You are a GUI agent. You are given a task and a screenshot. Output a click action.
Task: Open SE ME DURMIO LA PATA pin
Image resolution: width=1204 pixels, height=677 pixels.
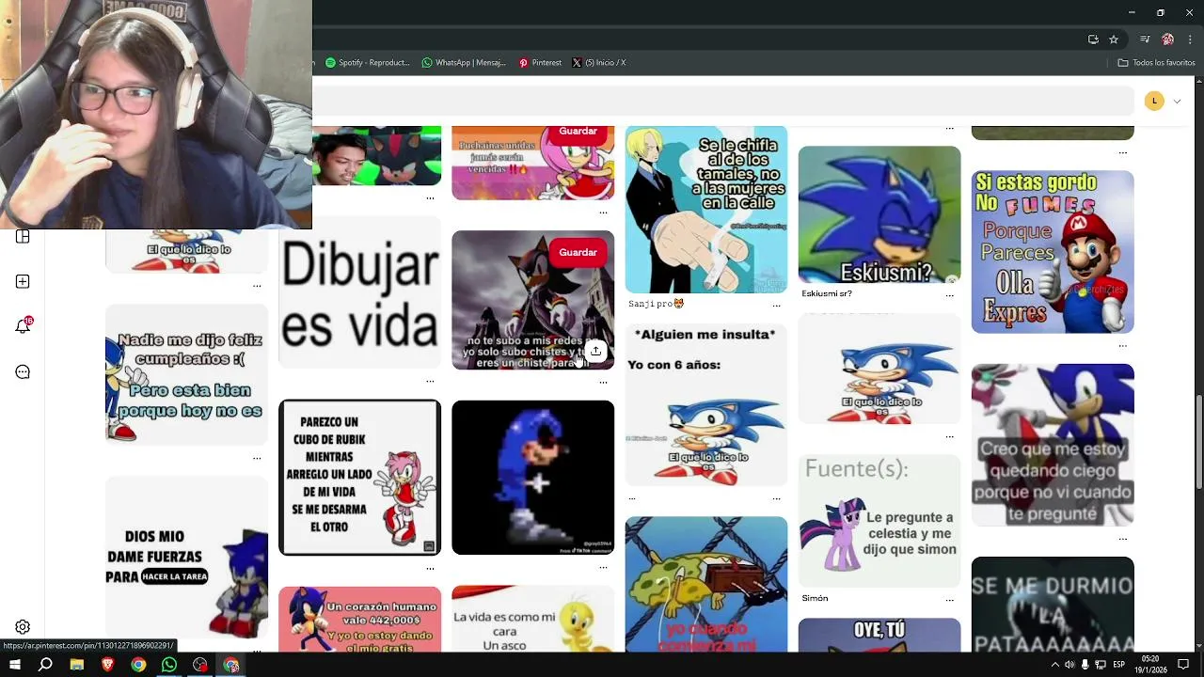click(1053, 605)
